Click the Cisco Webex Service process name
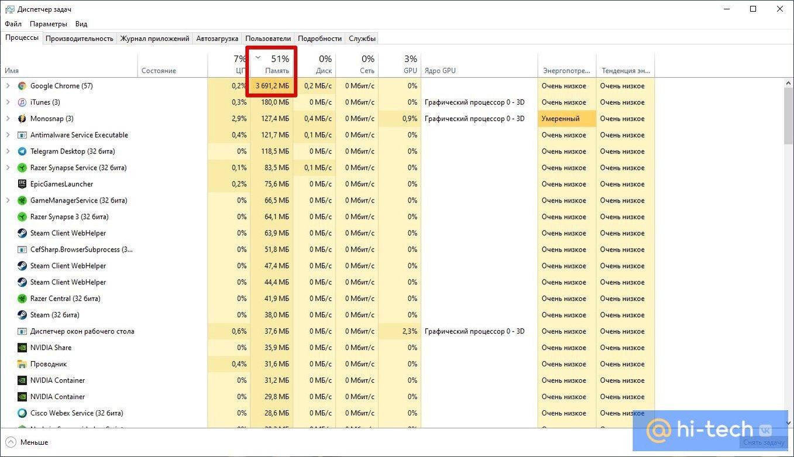The image size is (794, 457). 77,414
